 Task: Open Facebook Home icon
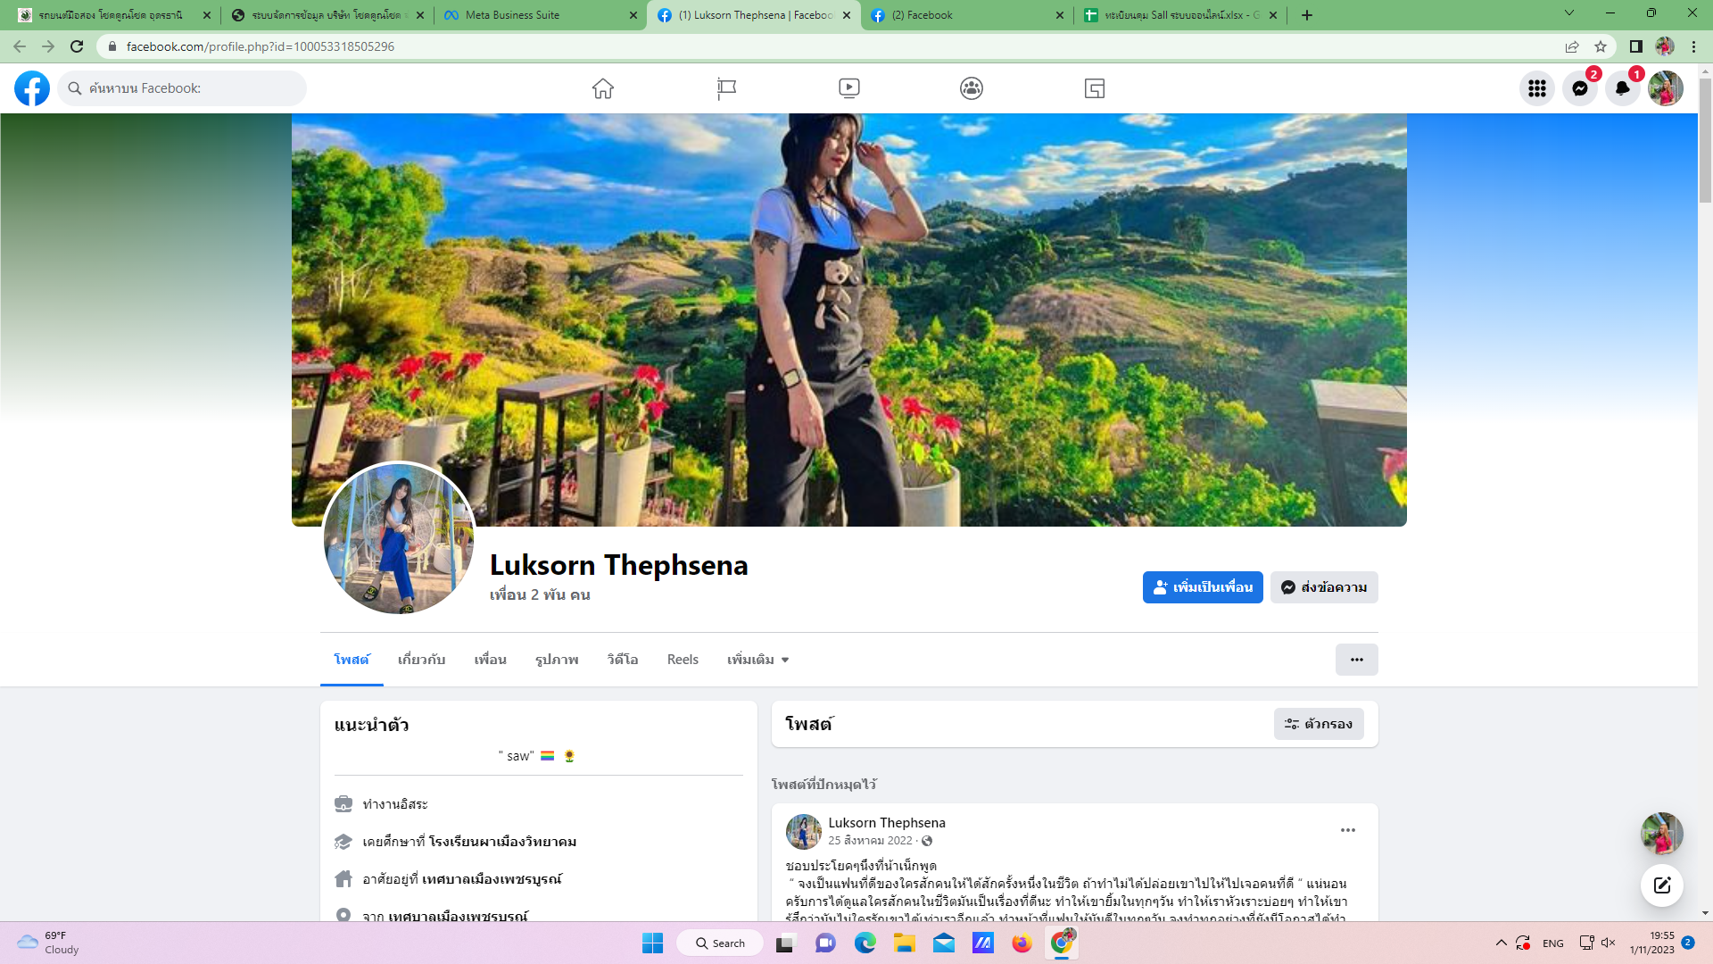(603, 88)
